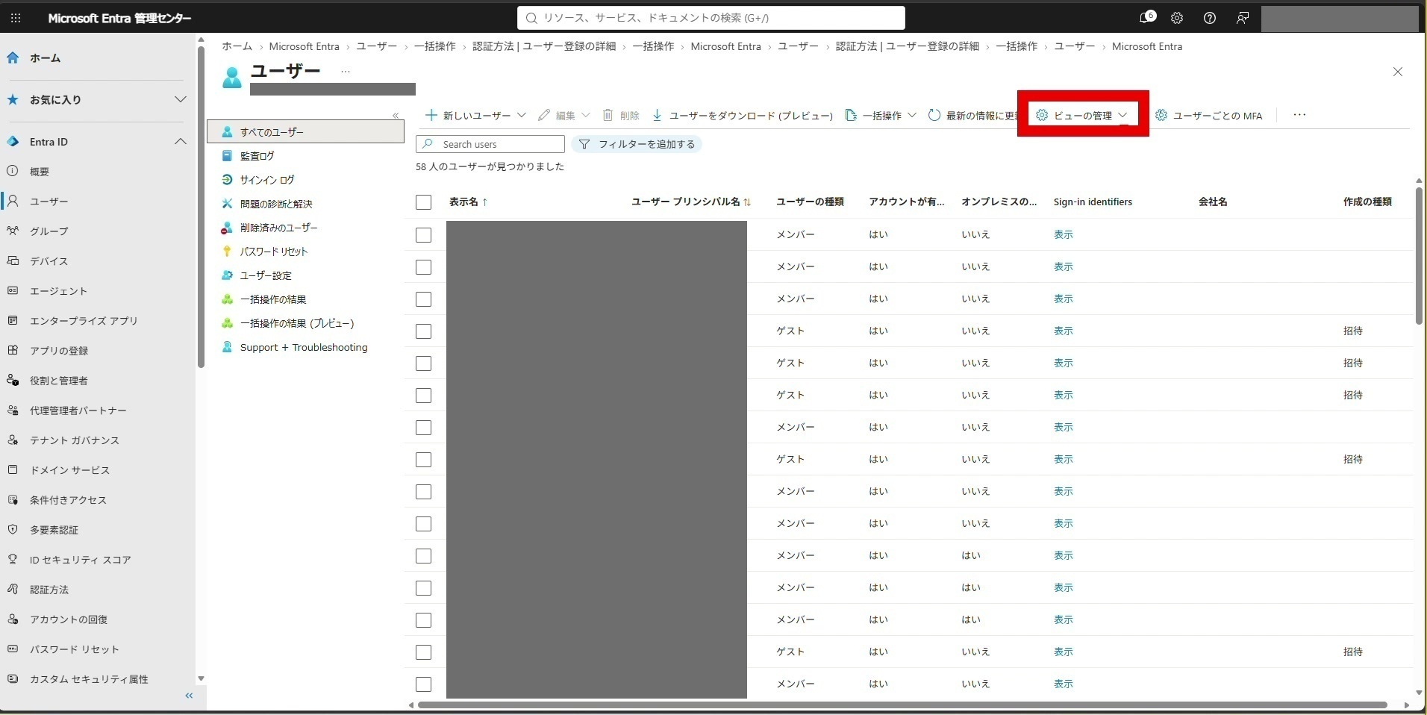The width and height of the screenshot is (1427, 715).
Task: Check the first ゲスト row checkbox
Action: coord(423,331)
